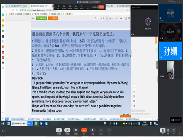Toggle the camera button in the meeting toolbar
This screenshot has height=137, width=183.
67,130
